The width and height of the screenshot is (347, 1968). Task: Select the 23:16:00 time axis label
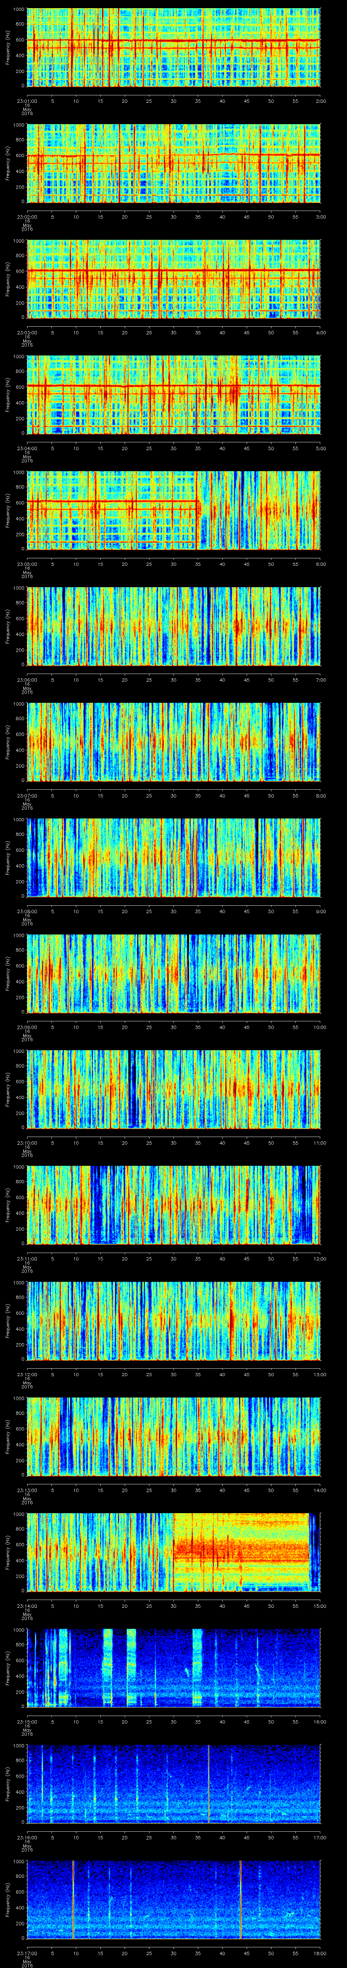27,1837
